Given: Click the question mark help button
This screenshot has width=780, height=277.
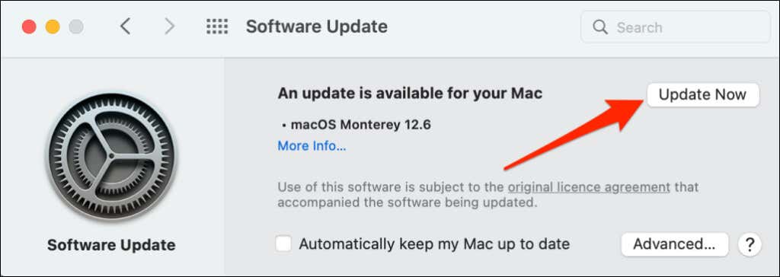Looking at the screenshot, I should point(750,244).
